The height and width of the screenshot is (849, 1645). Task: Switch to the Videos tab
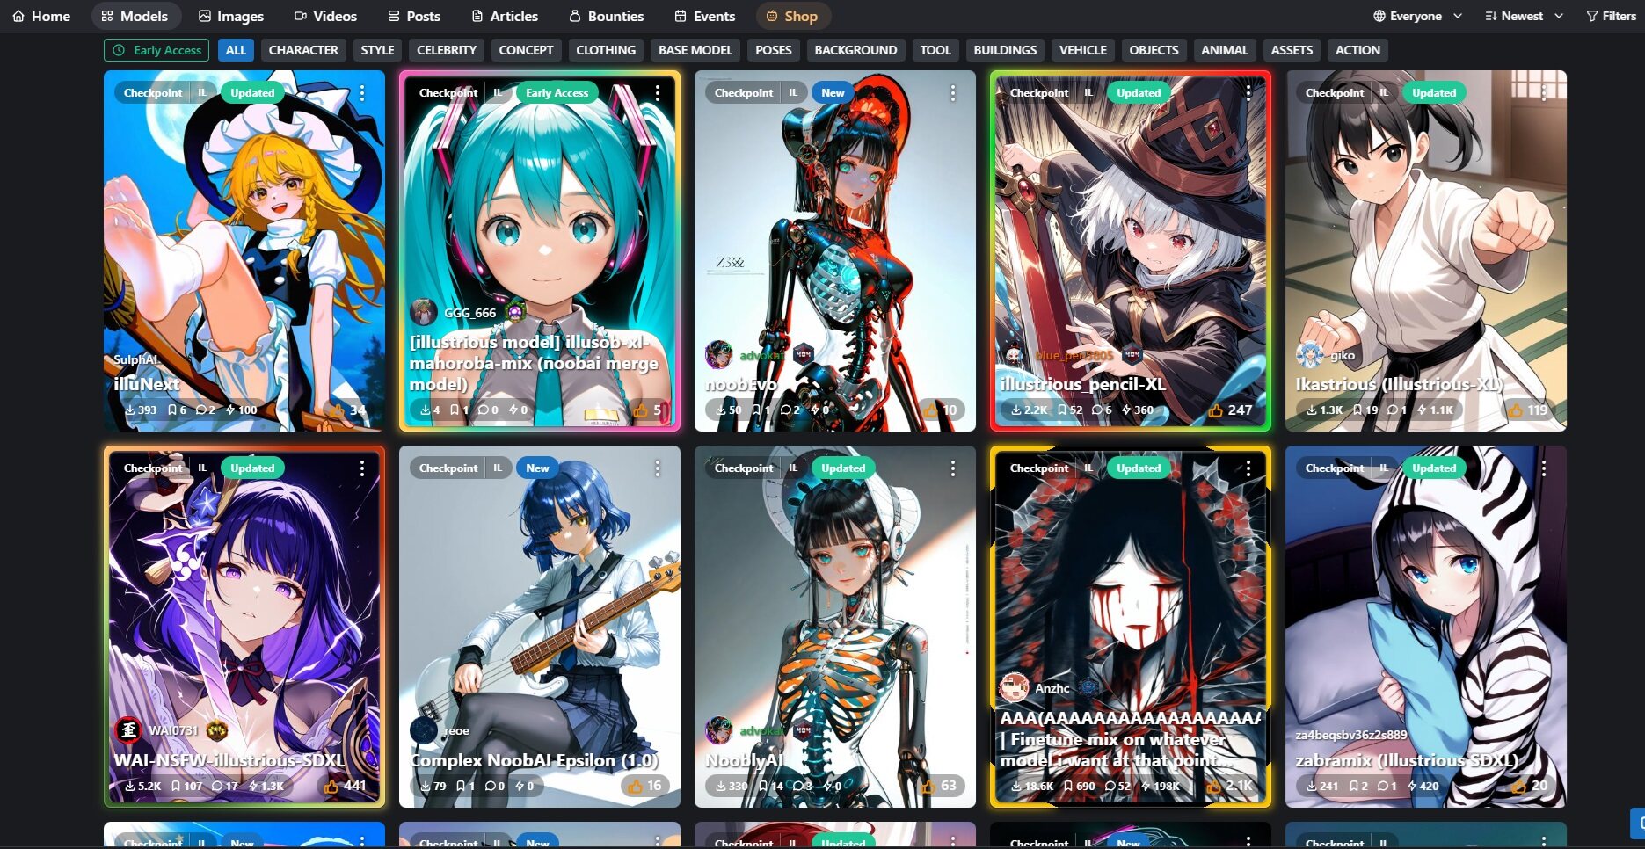[325, 16]
